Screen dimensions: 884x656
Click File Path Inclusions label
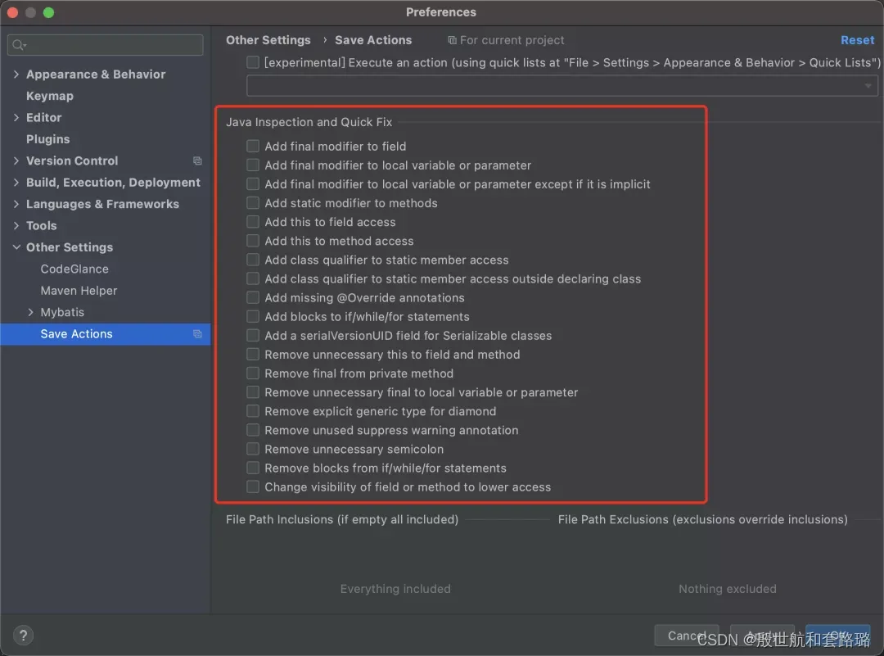342,519
